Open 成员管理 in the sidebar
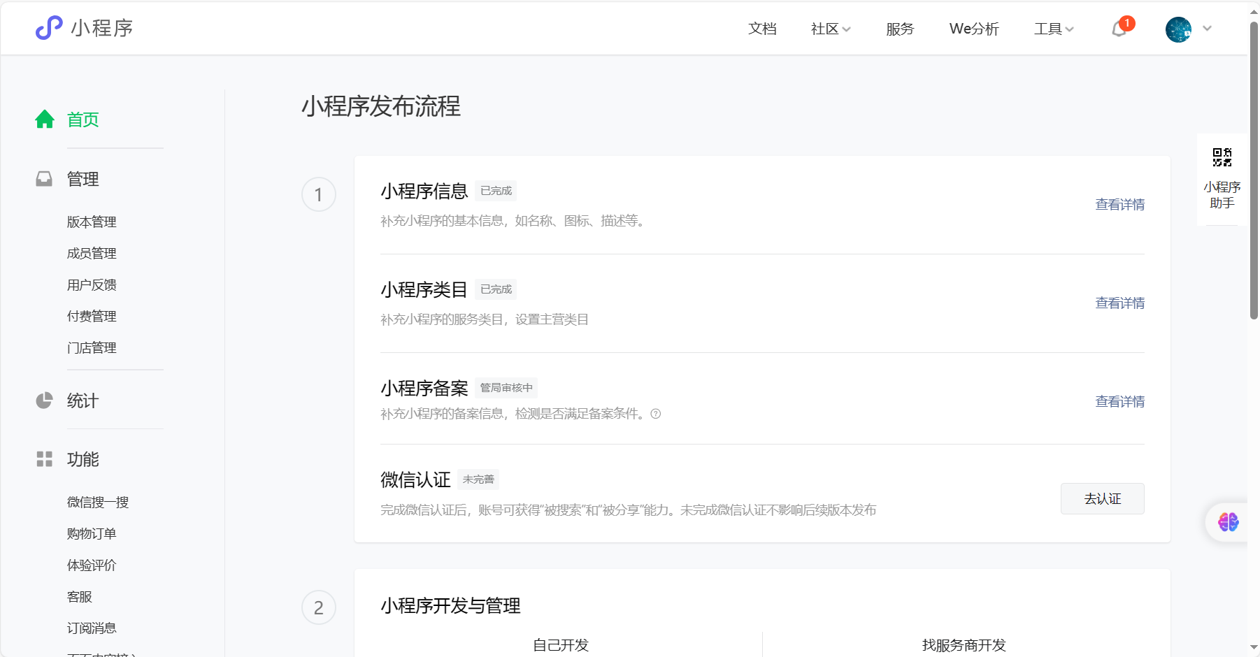Viewport: 1260px width, 657px height. click(x=92, y=254)
